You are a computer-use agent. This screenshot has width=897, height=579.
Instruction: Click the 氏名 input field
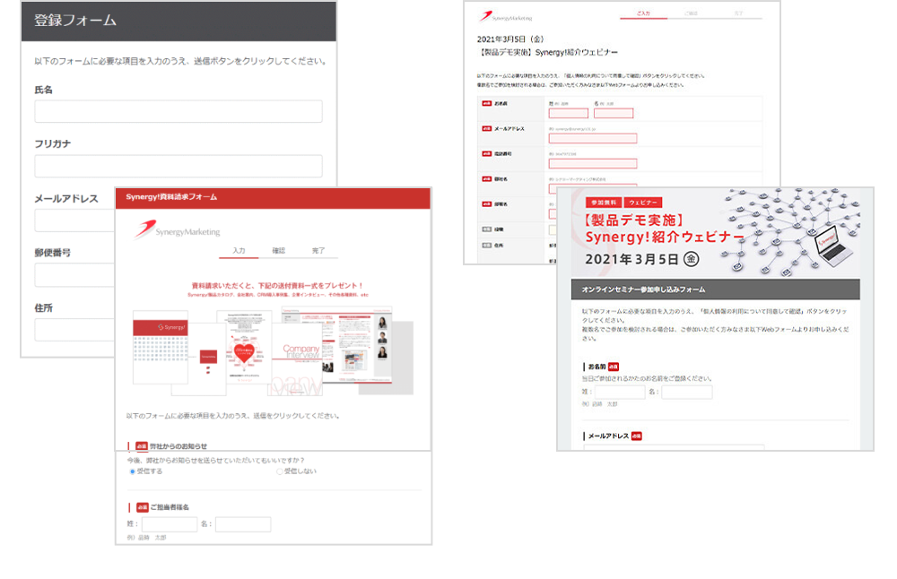click(178, 111)
